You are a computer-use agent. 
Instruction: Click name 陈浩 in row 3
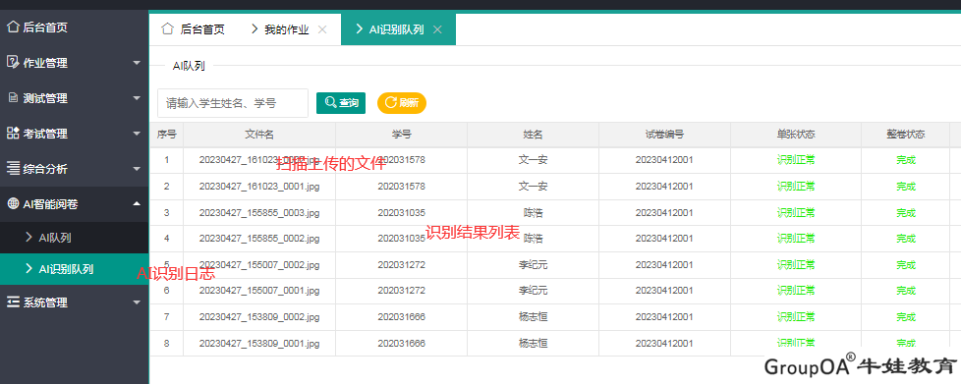click(x=534, y=212)
